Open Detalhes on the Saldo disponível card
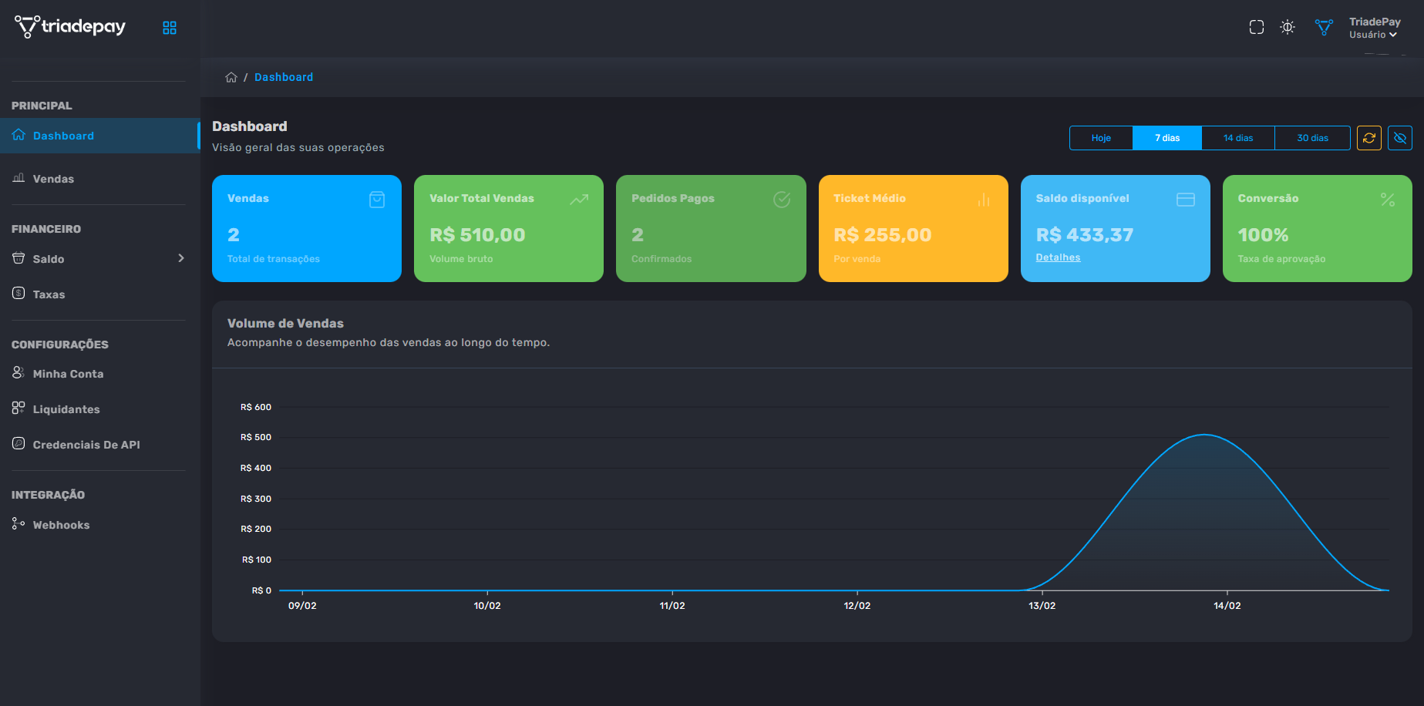Viewport: 1424px width, 706px height. pos(1057,257)
